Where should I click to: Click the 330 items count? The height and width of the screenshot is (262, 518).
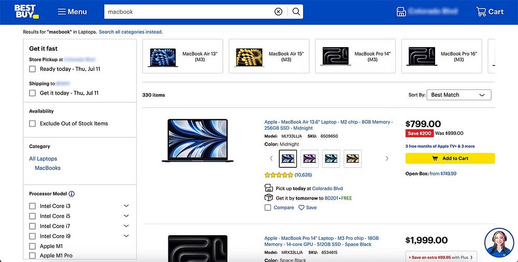[154, 95]
